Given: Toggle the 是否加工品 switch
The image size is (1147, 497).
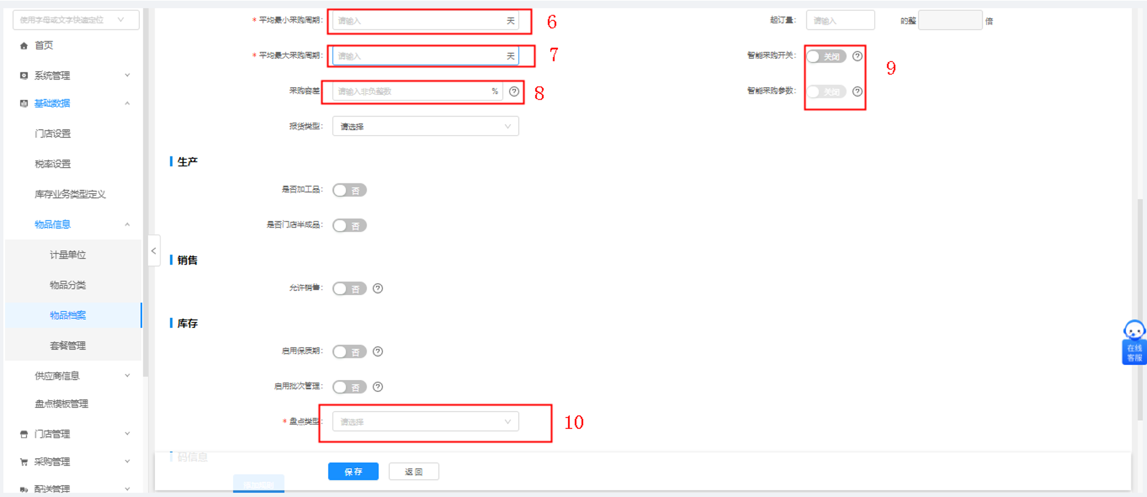Looking at the screenshot, I should click(x=349, y=190).
